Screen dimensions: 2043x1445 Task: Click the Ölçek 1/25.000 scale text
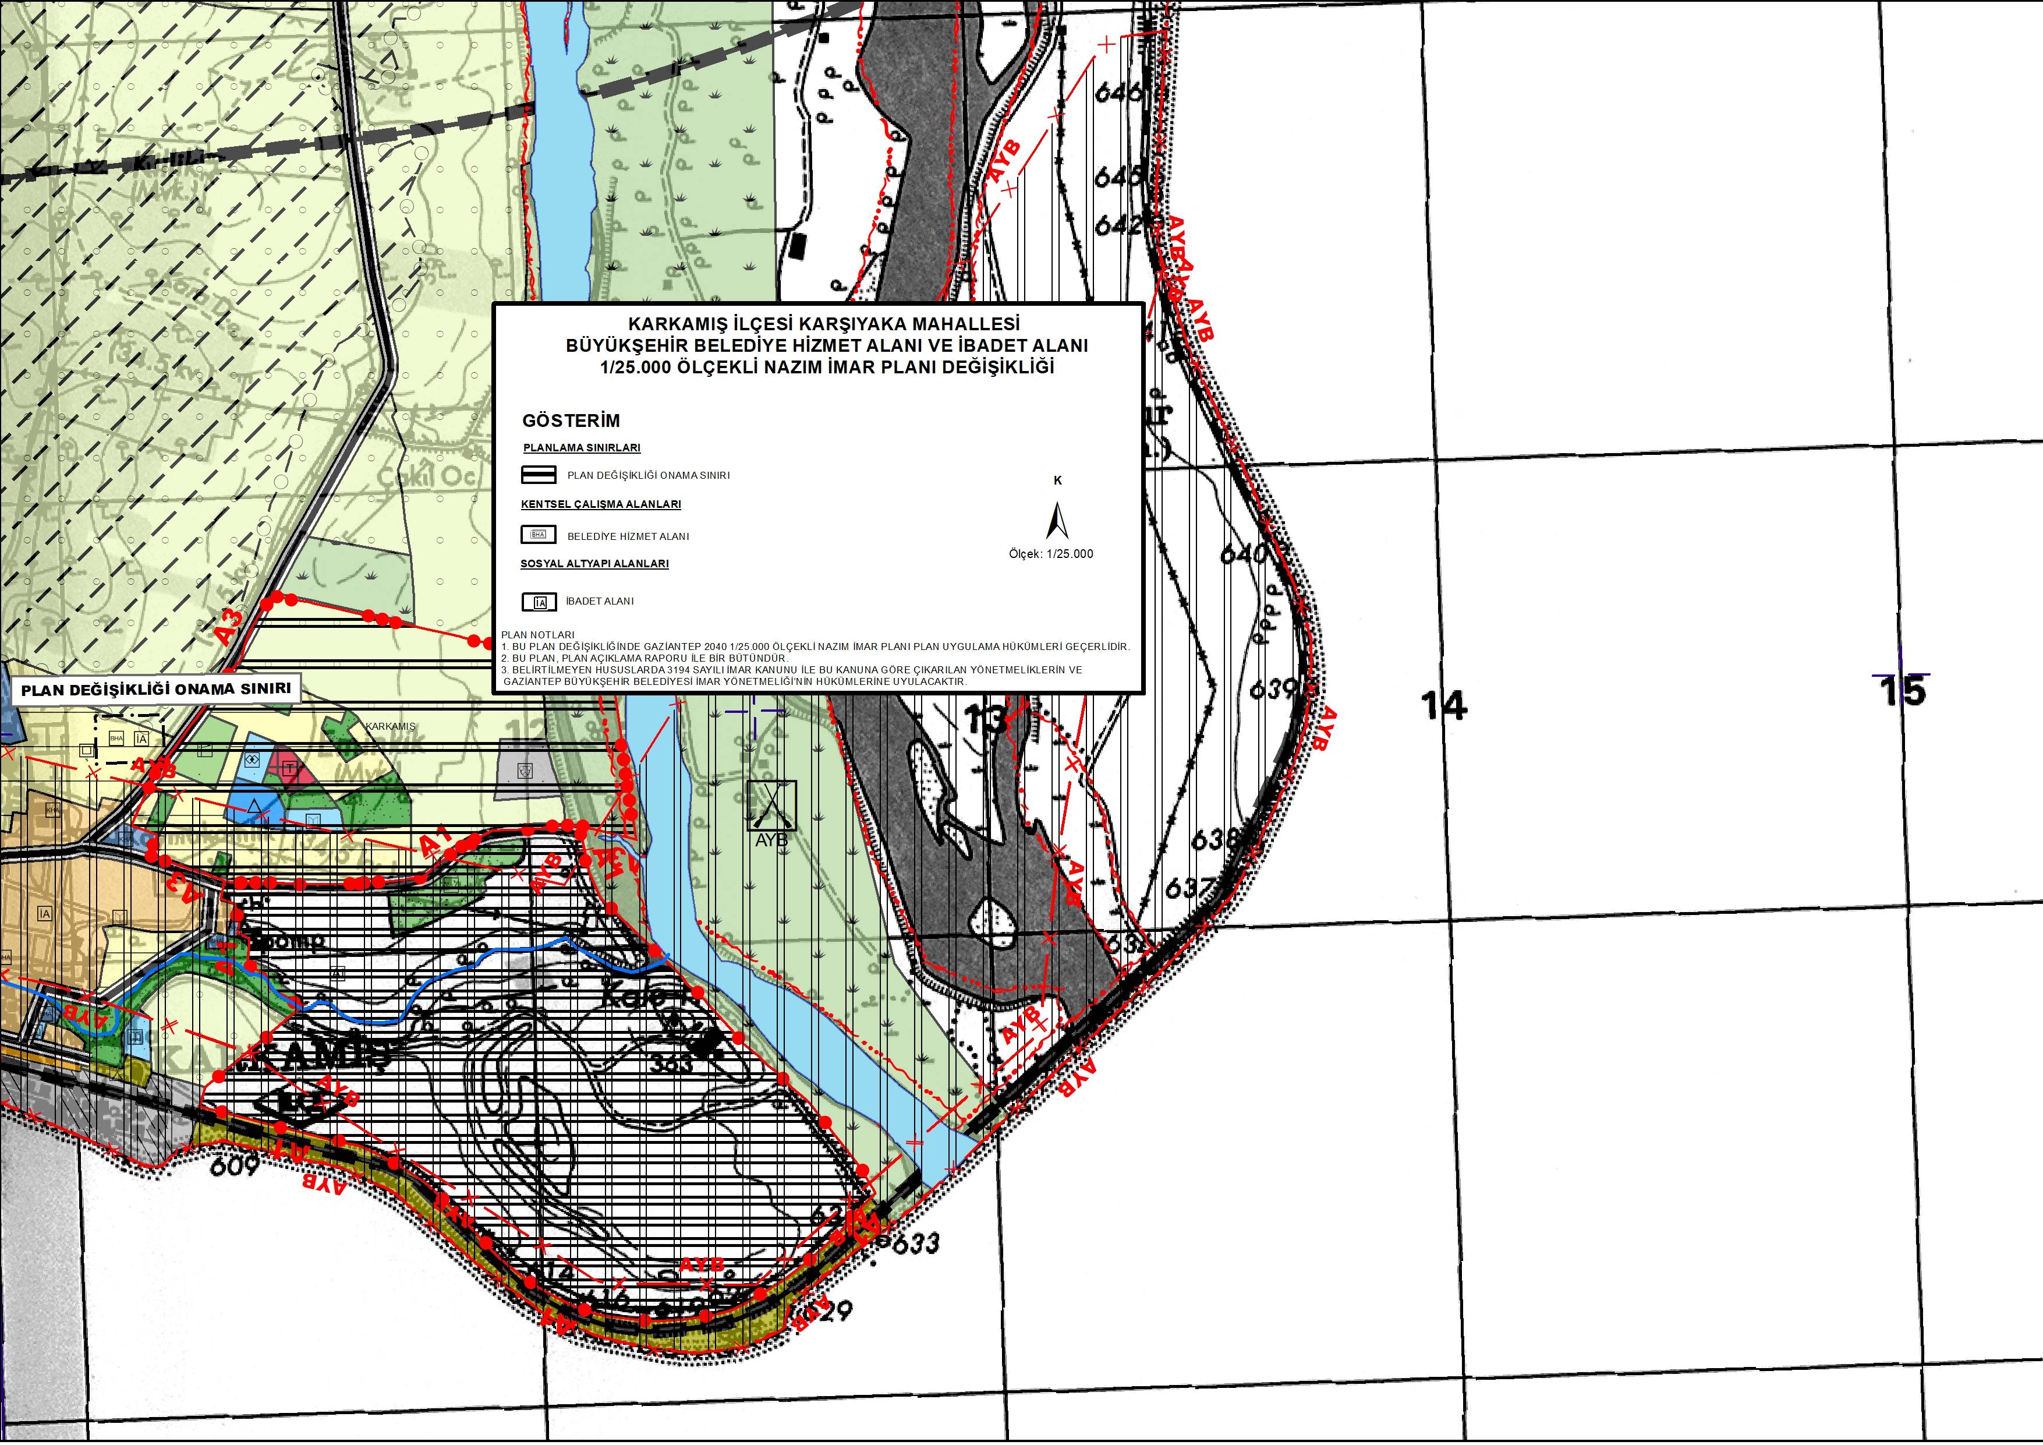pos(1050,554)
